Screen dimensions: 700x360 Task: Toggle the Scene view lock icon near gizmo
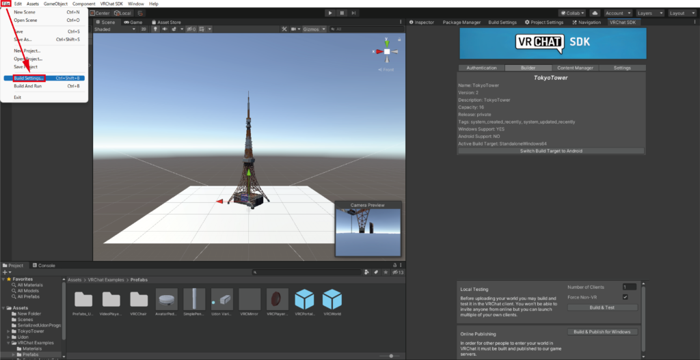[x=399, y=40]
